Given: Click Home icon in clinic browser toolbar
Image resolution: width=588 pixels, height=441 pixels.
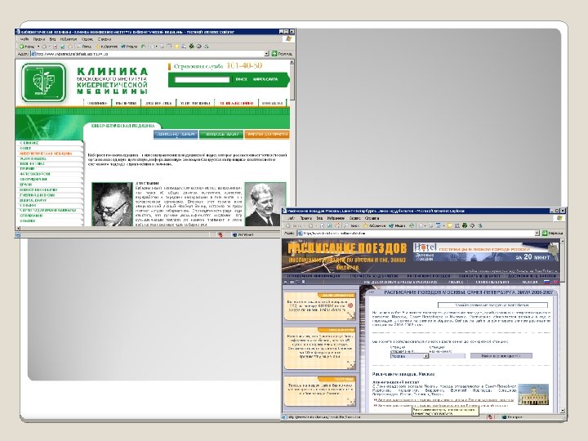Looking at the screenshot, I should coord(70,47).
